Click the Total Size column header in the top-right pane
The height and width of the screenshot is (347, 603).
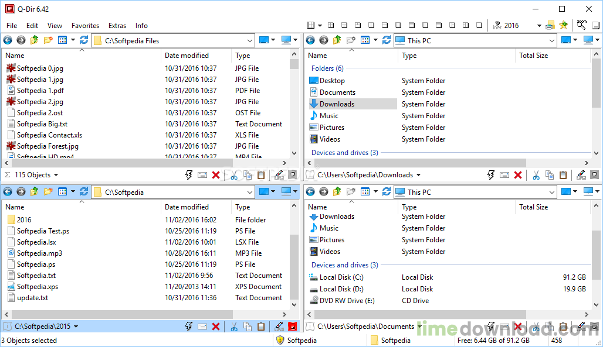[x=533, y=56]
